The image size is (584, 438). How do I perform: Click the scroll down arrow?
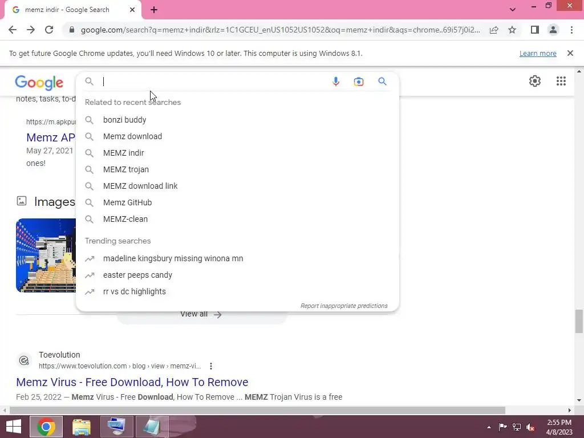point(579,400)
